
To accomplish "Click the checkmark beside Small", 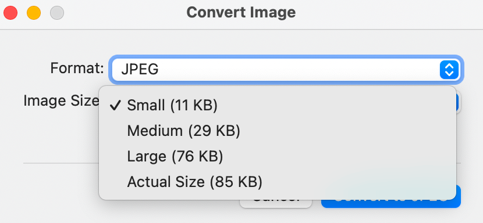I will tap(115, 106).
